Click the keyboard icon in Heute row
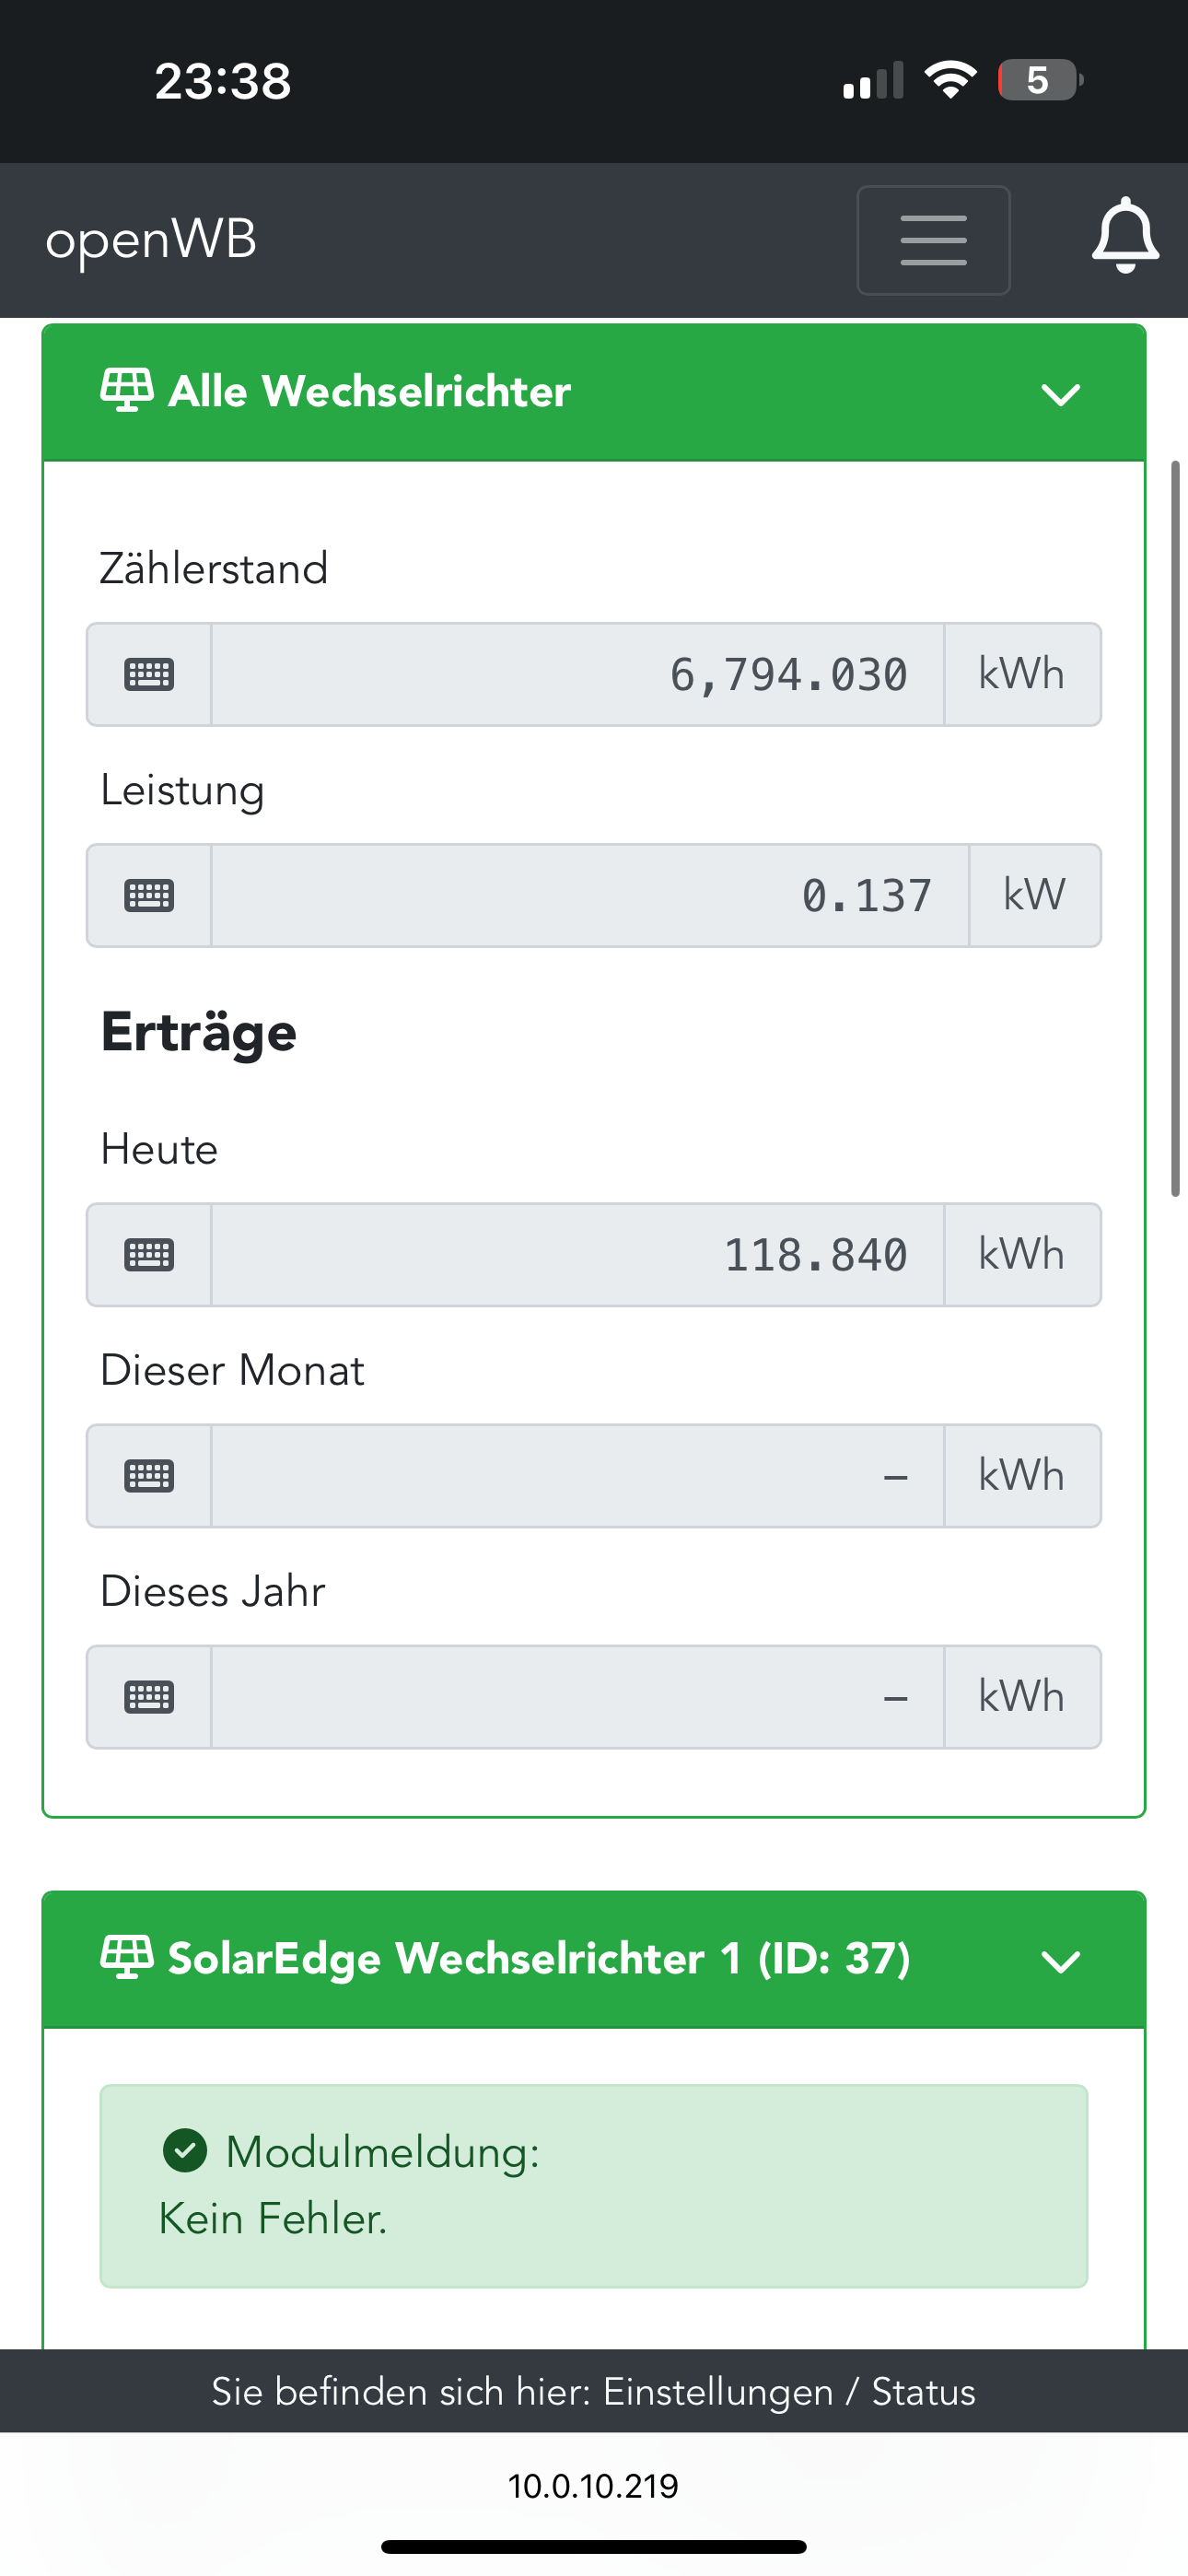This screenshot has width=1188, height=2576. (x=149, y=1255)
